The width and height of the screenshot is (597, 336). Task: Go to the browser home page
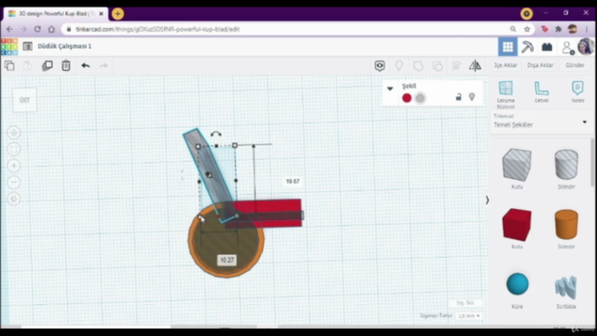[51, 29]
